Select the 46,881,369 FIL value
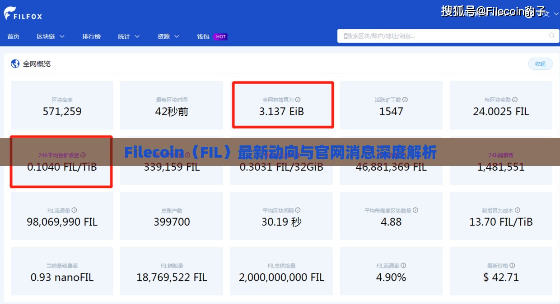 (x=391, y=167)
